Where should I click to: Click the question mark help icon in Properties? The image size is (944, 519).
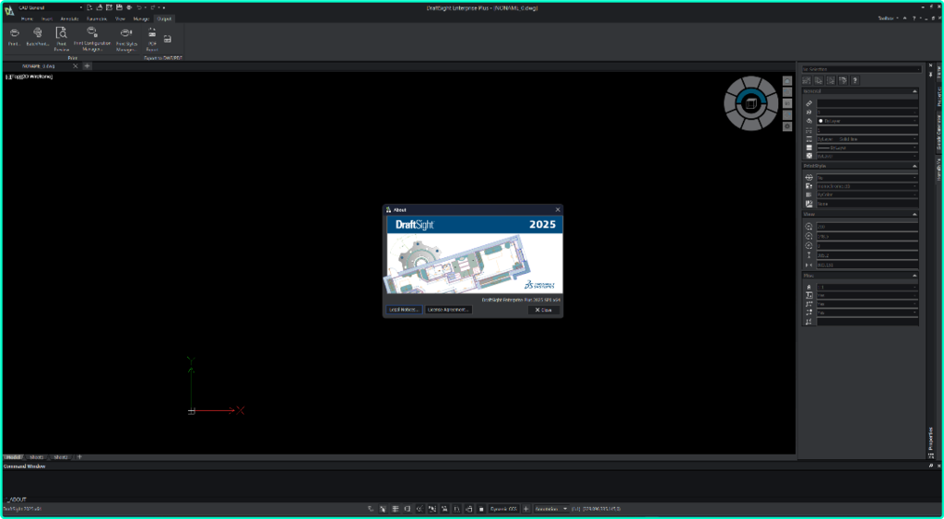tap(855, 80)
